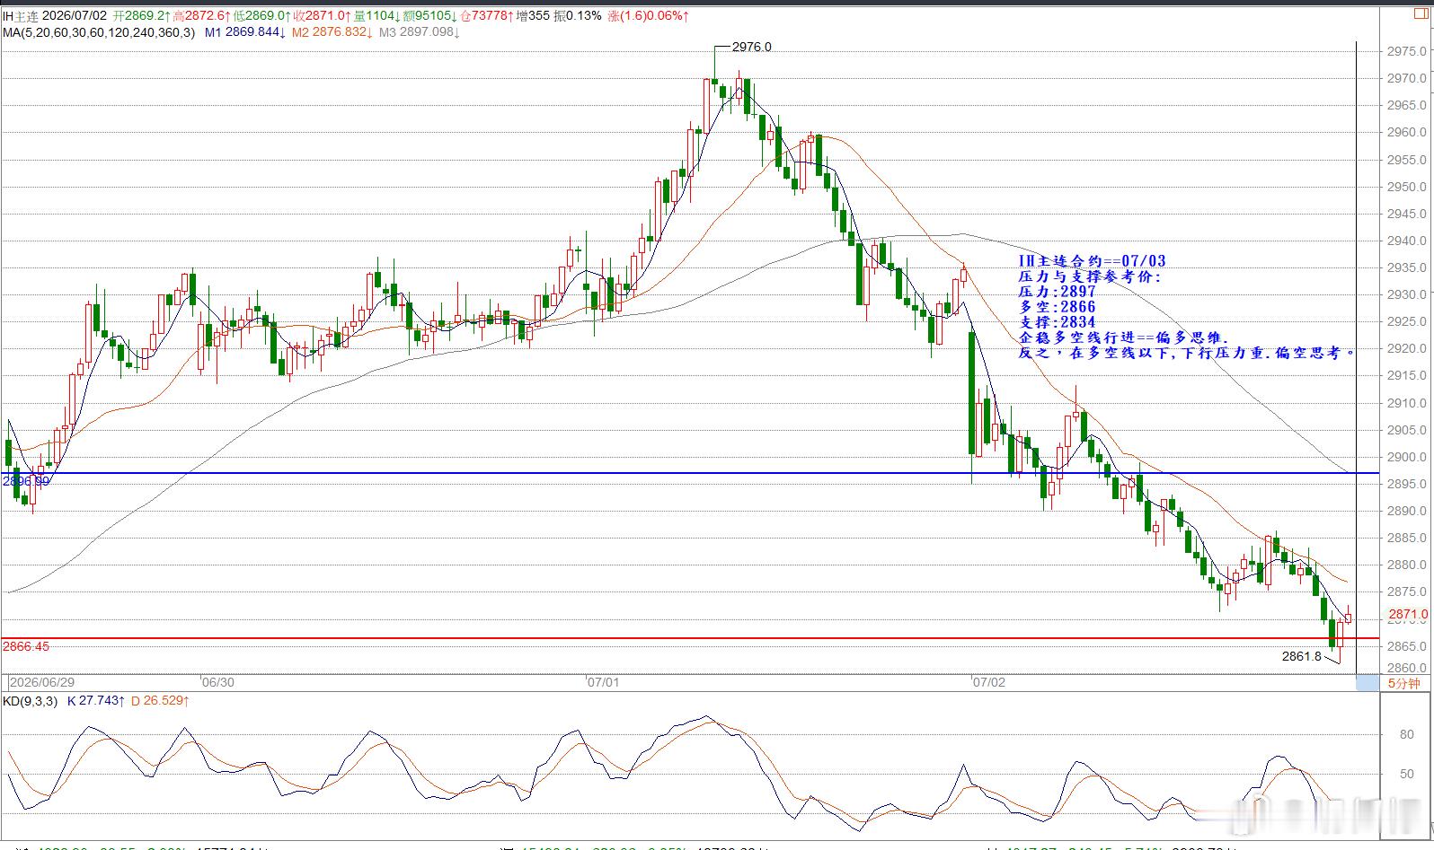The width and height of the screenshot is (1434, 850).
Task: Click the 2861.8 low price marker
Action: (1302, 656)
